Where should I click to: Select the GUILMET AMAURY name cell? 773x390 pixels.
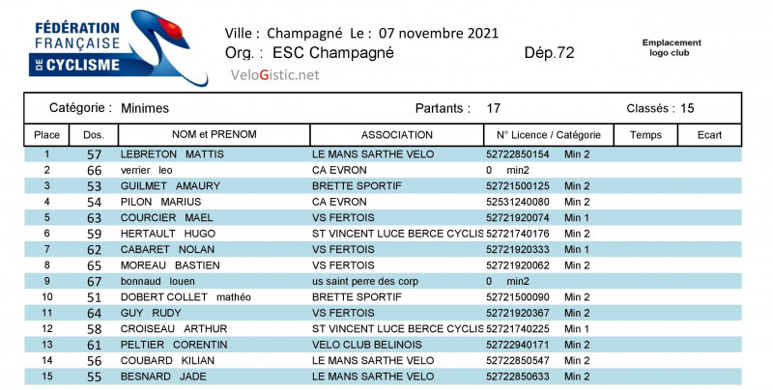click(169, 186)
